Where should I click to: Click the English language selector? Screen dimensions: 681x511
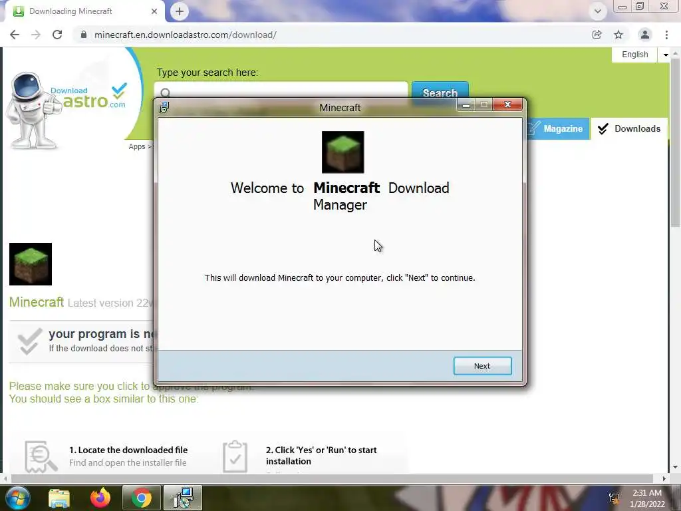635,55
